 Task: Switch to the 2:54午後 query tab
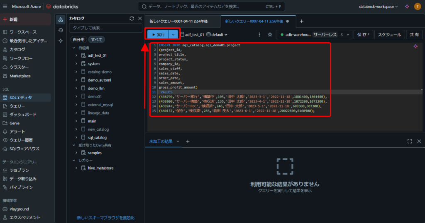pos(178,22)
